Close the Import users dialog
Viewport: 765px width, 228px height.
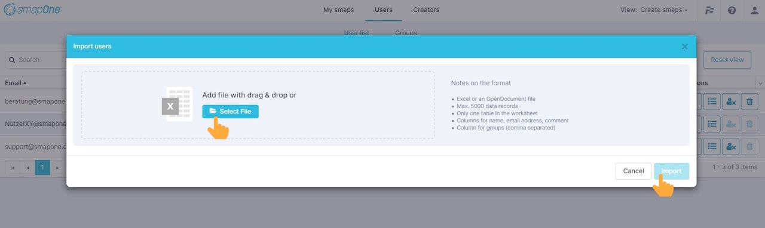click(x=685, y=47)
